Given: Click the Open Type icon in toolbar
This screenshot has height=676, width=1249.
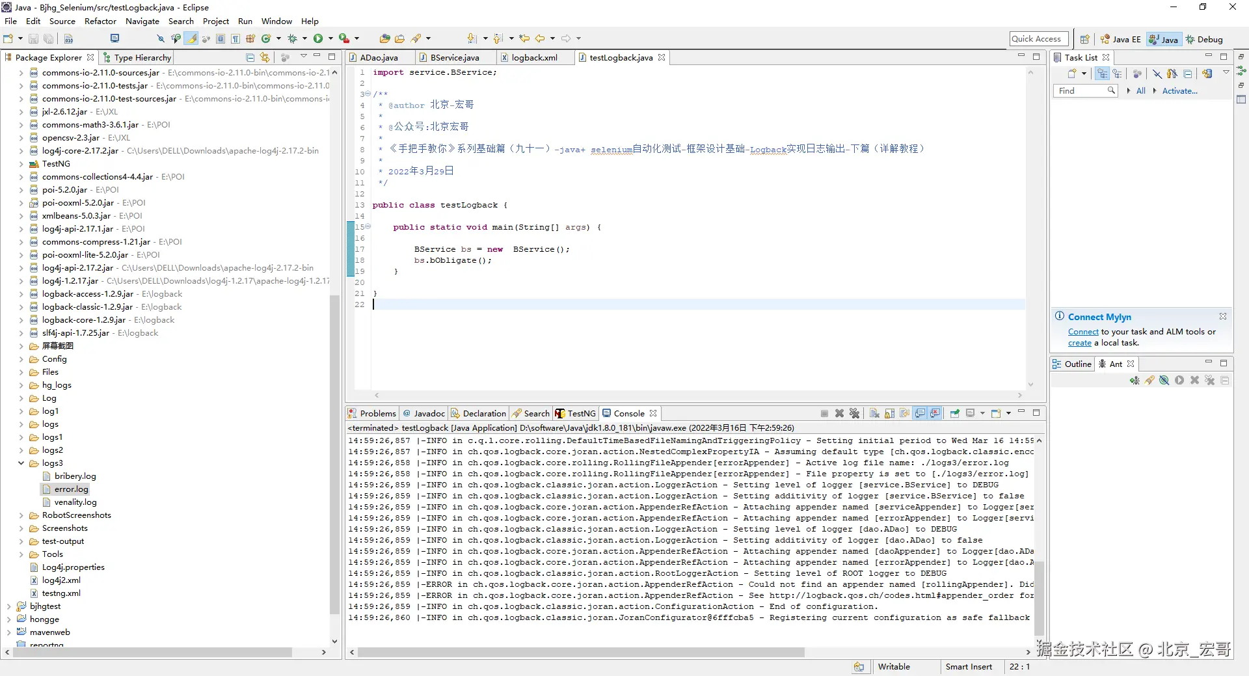Looking at the screenshot, I should pos(384,39).
